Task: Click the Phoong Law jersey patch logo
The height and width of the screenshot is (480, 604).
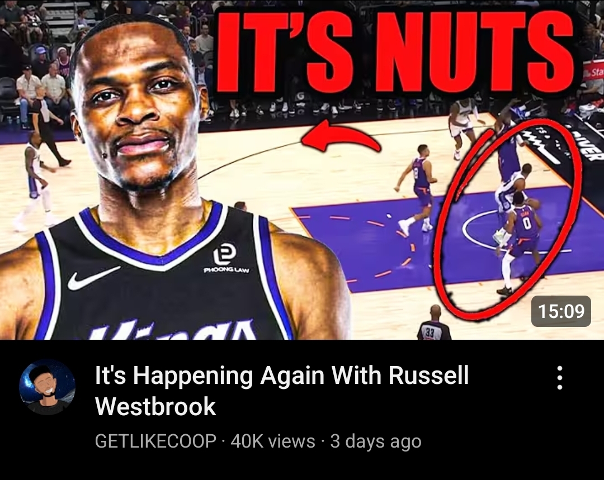Action: tap(226, 259)
